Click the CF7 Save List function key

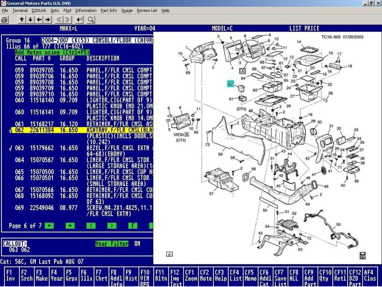(281, 277)
